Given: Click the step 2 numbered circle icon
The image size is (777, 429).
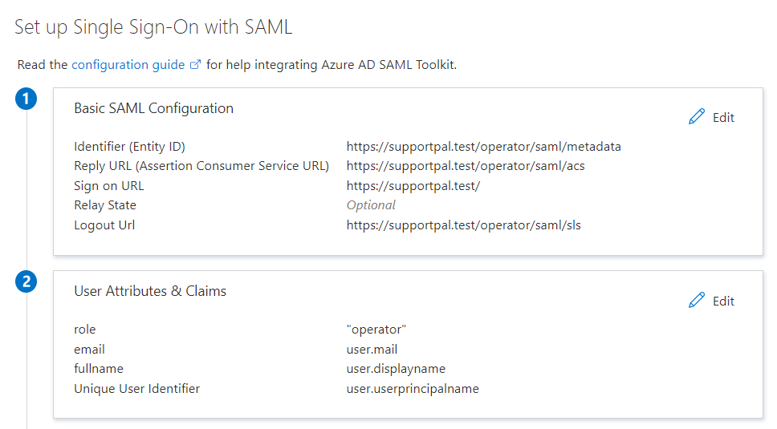Looking at the screenshot, I should [x=26, y=282].
